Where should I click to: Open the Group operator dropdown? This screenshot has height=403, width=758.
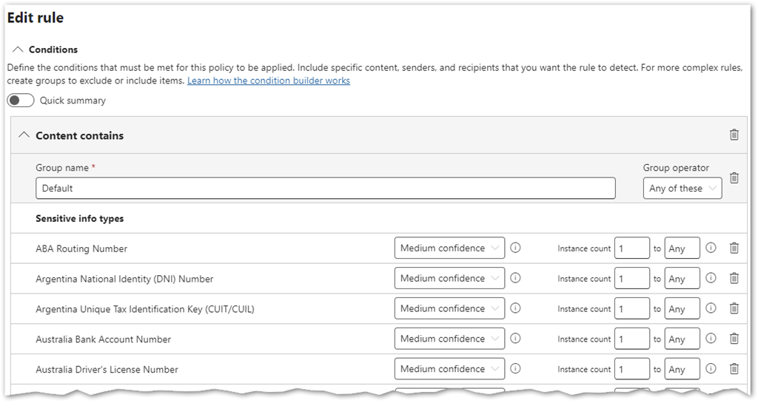pyautogui.click(x=682, y=189)
